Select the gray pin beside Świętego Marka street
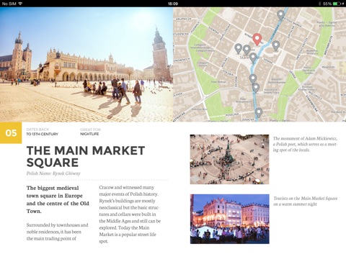 280,15
